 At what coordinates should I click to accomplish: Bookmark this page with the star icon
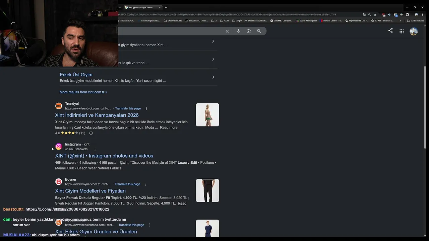(375, 15)
